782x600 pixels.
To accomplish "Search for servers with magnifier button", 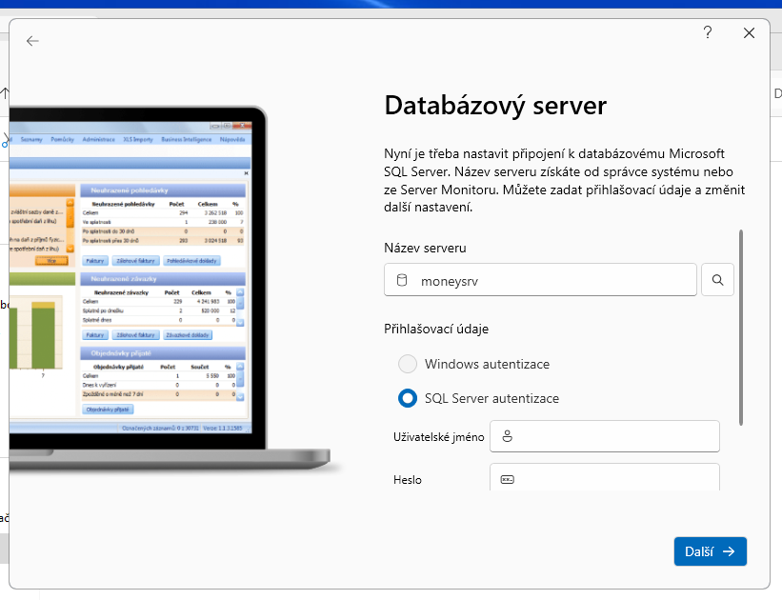I will pos(717,280).
